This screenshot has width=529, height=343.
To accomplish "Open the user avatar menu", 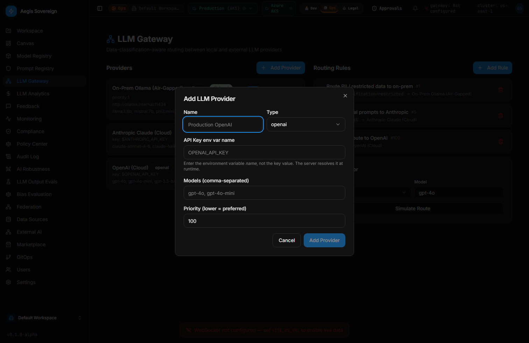I will (x=520, y=8).
